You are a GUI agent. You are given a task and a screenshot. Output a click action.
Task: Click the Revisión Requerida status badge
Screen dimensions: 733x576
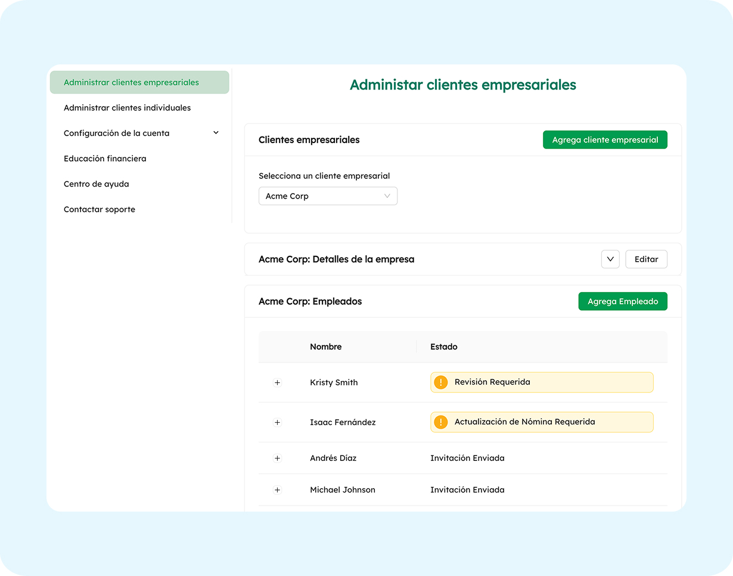(542, 382)
